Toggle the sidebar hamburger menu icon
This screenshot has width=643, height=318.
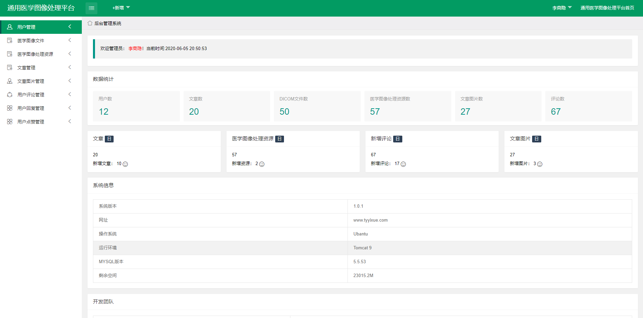pos(91,8)
